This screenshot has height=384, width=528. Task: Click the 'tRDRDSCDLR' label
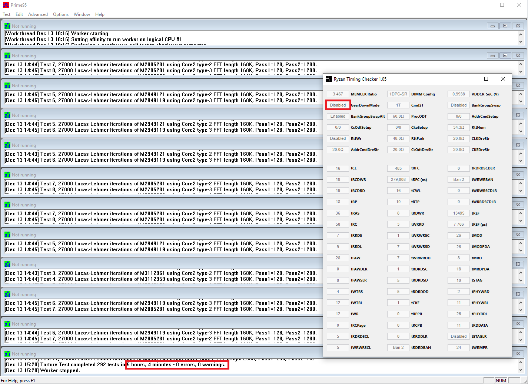[x=483, y=168]
